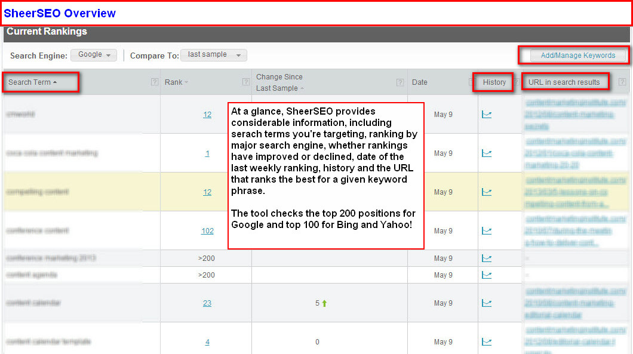
Task: Open result URL in yellow highlighted row
Action: [x=575, y=192]
